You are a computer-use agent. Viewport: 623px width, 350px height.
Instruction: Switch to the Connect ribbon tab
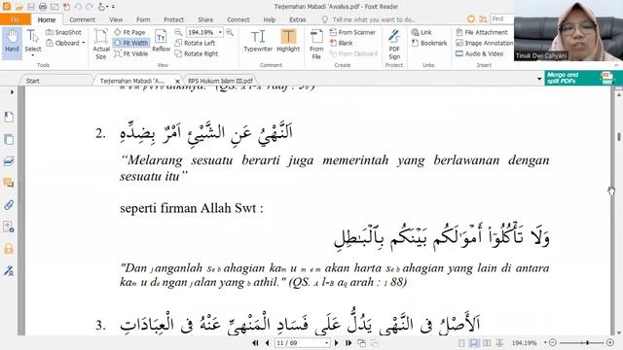238,19
